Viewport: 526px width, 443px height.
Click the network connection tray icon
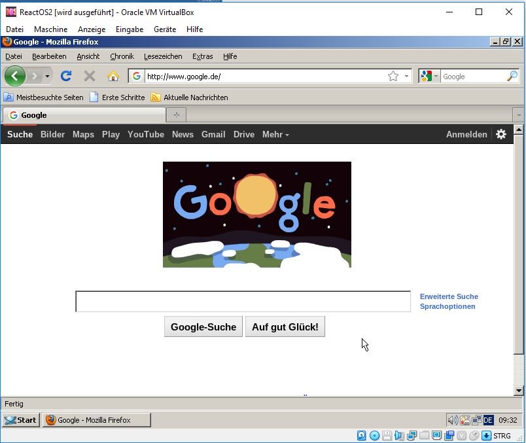(x=477, y=420)
